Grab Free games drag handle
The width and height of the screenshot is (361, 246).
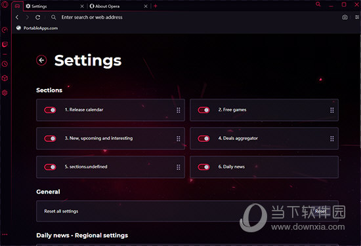pyautogui.click(x=331, y=110)
